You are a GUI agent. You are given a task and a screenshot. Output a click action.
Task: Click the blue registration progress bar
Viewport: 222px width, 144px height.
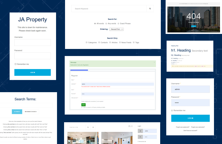pos(79,70)
